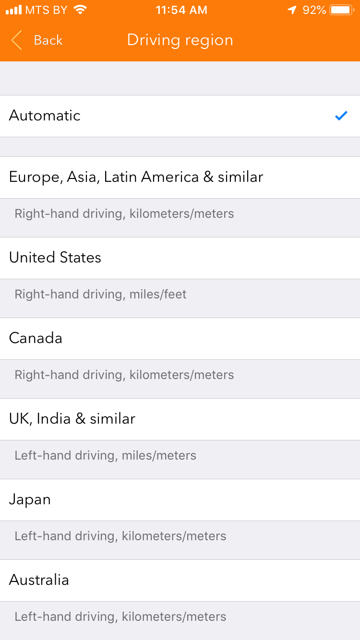
Task: Select Australia as driving region
Action: [x=180, y=581]
